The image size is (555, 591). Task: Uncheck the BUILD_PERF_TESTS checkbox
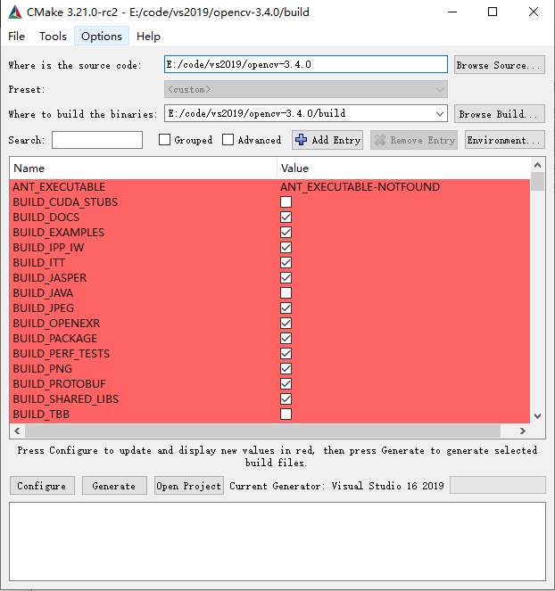[286, 354]
